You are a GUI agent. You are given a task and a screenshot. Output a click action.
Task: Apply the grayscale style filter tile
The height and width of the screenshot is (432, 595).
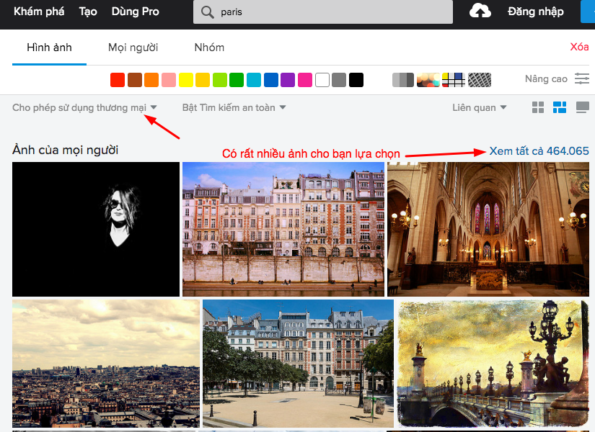pyautogui.click(x=403, y=80)
